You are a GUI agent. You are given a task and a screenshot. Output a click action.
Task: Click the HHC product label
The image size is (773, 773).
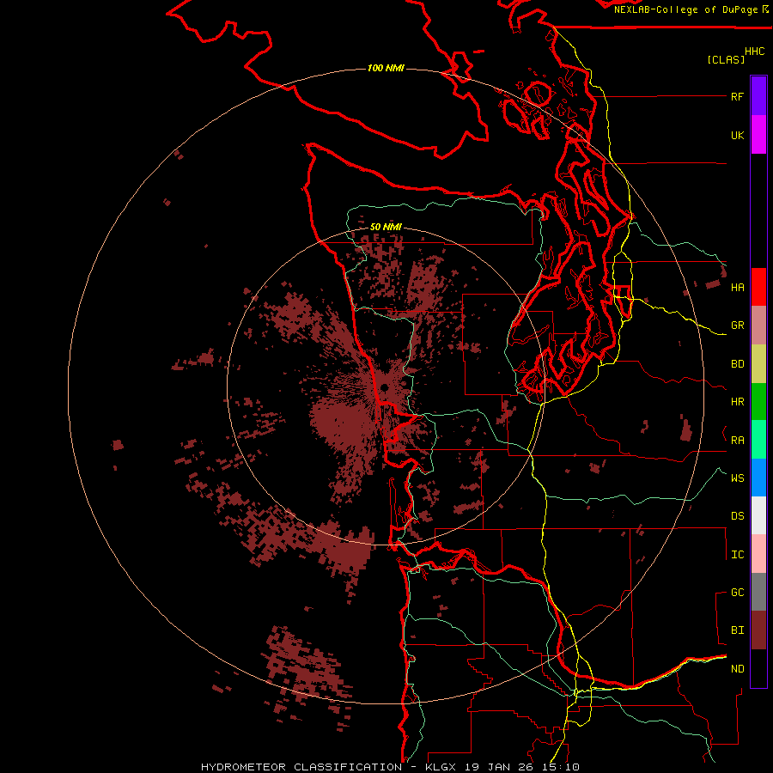point(755,52)
